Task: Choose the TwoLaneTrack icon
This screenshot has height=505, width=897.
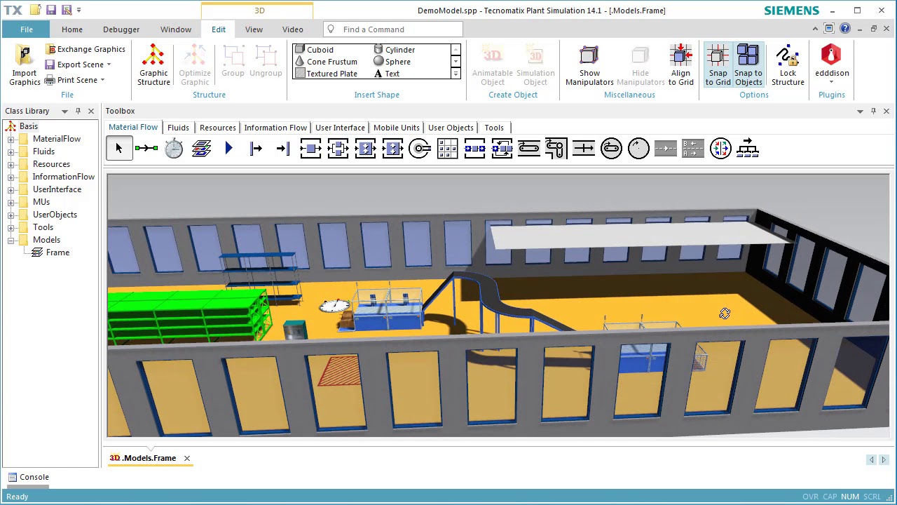Action: point(693,148)
